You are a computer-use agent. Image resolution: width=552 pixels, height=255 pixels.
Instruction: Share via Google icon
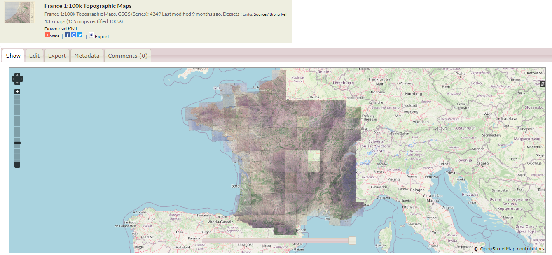74,35
